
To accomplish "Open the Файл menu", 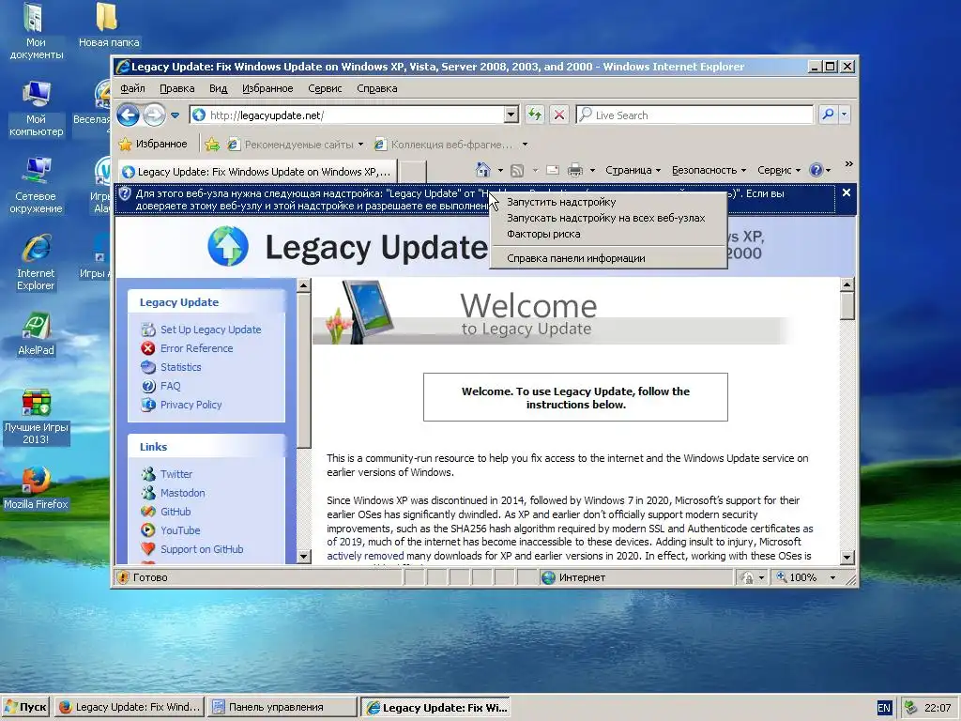I will [132, 88].
